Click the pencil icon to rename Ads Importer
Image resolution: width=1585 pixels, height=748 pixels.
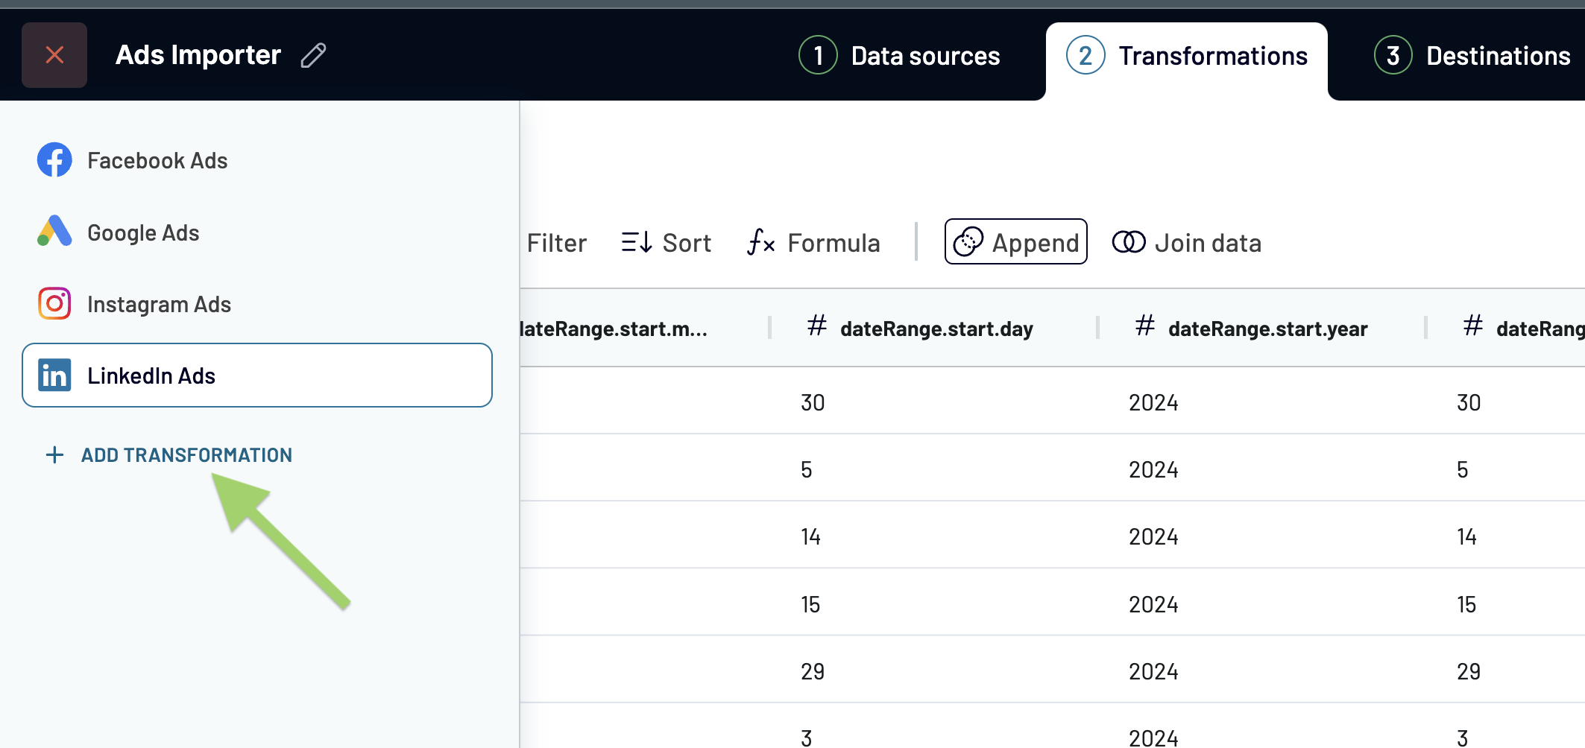[313, 55]
